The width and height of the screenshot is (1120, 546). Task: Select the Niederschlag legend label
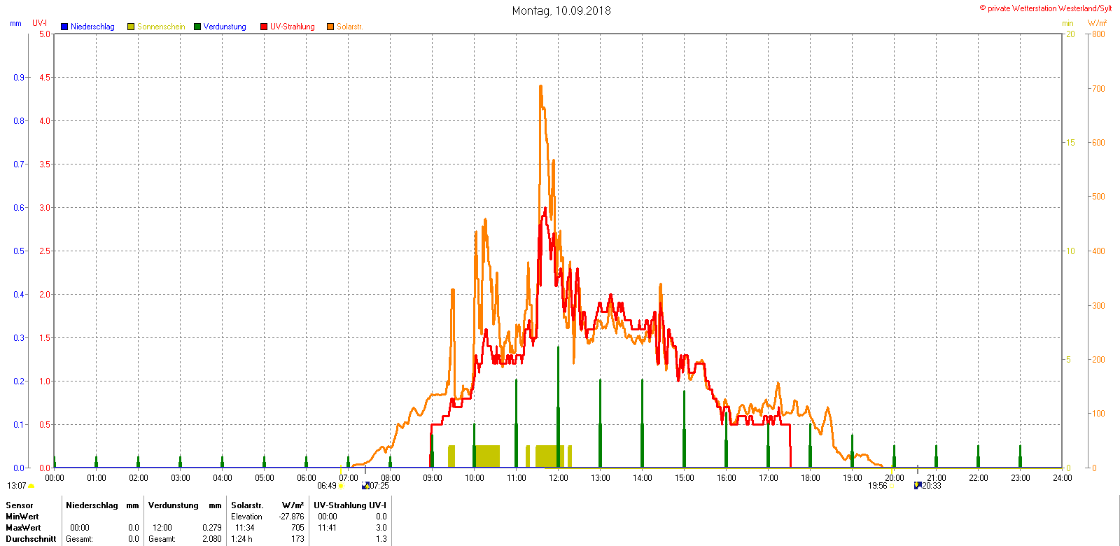[x=92, y=27]
